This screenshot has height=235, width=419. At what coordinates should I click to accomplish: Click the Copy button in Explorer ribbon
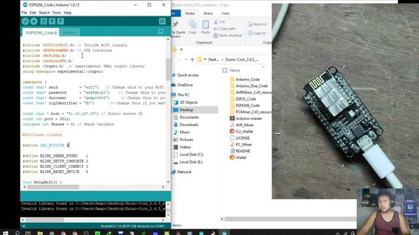pyautogui.click(x=192, y=27)
